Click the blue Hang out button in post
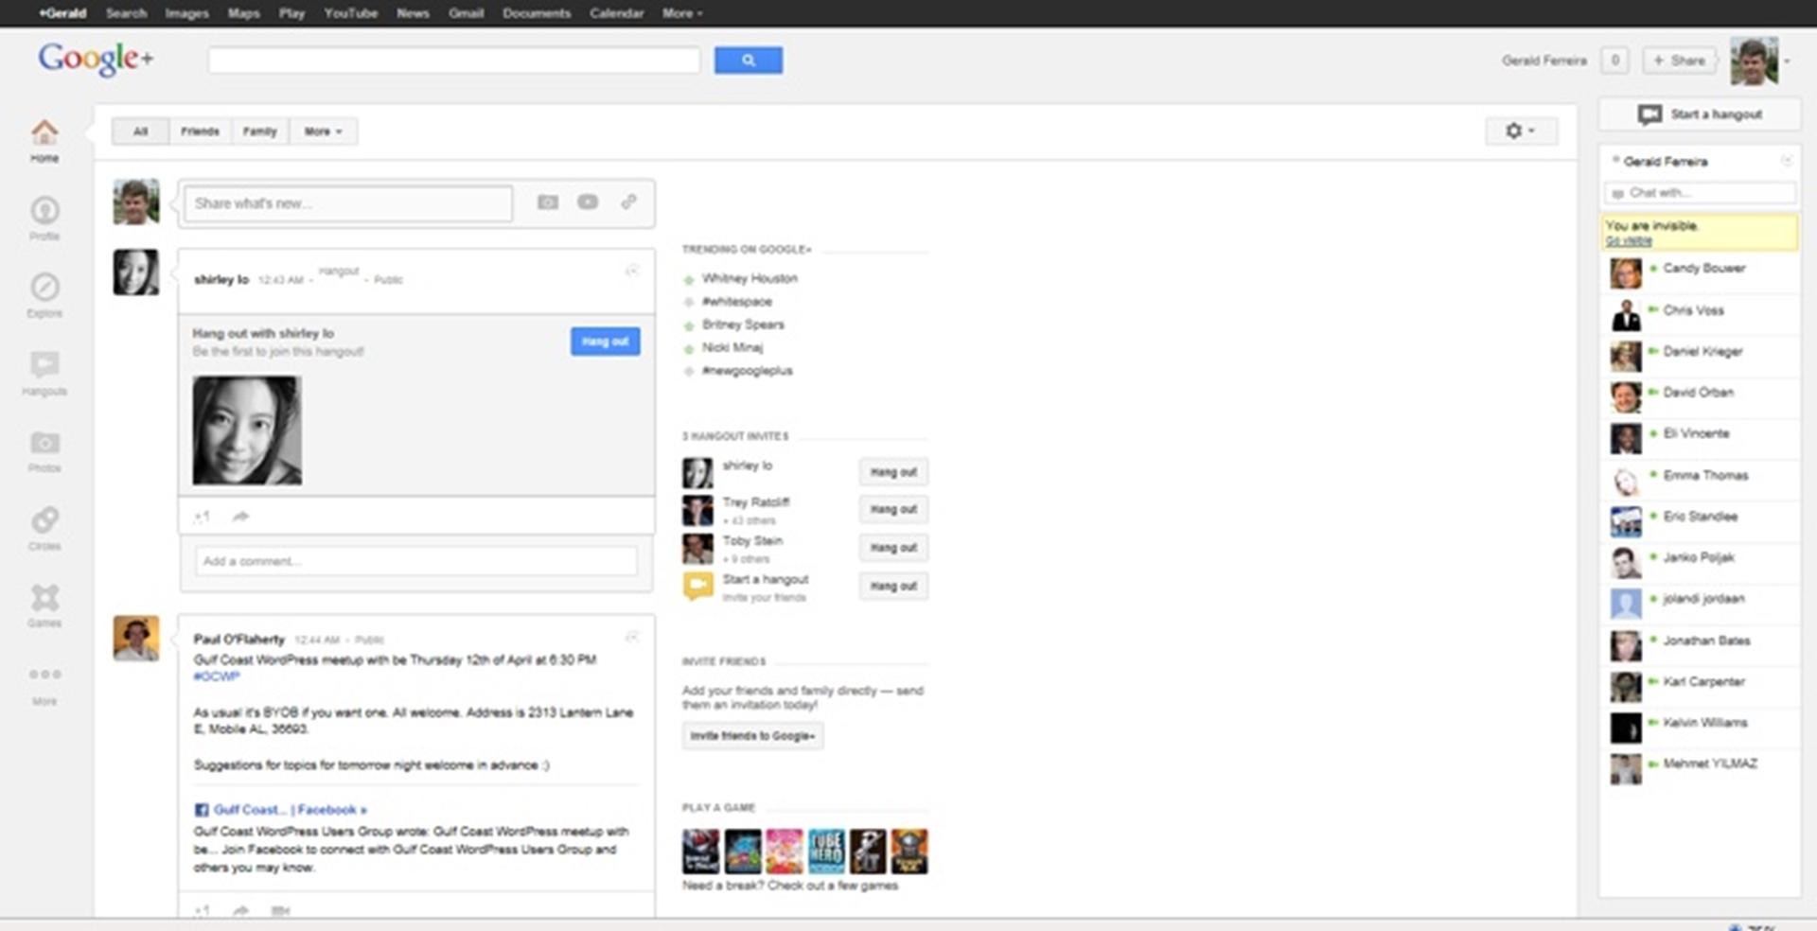Image resolution: width=1817 pixels, height=931 pixels. click(x=605, y=342)
